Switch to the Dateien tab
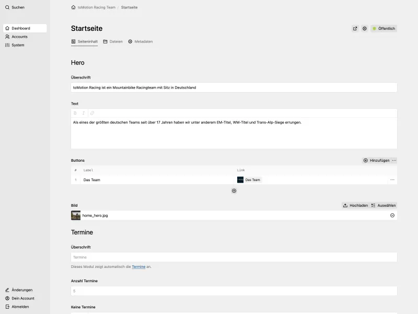418x314 pixels. 112,41
